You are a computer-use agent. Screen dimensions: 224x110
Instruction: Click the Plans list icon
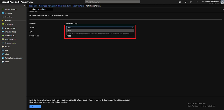pos(3,51)
